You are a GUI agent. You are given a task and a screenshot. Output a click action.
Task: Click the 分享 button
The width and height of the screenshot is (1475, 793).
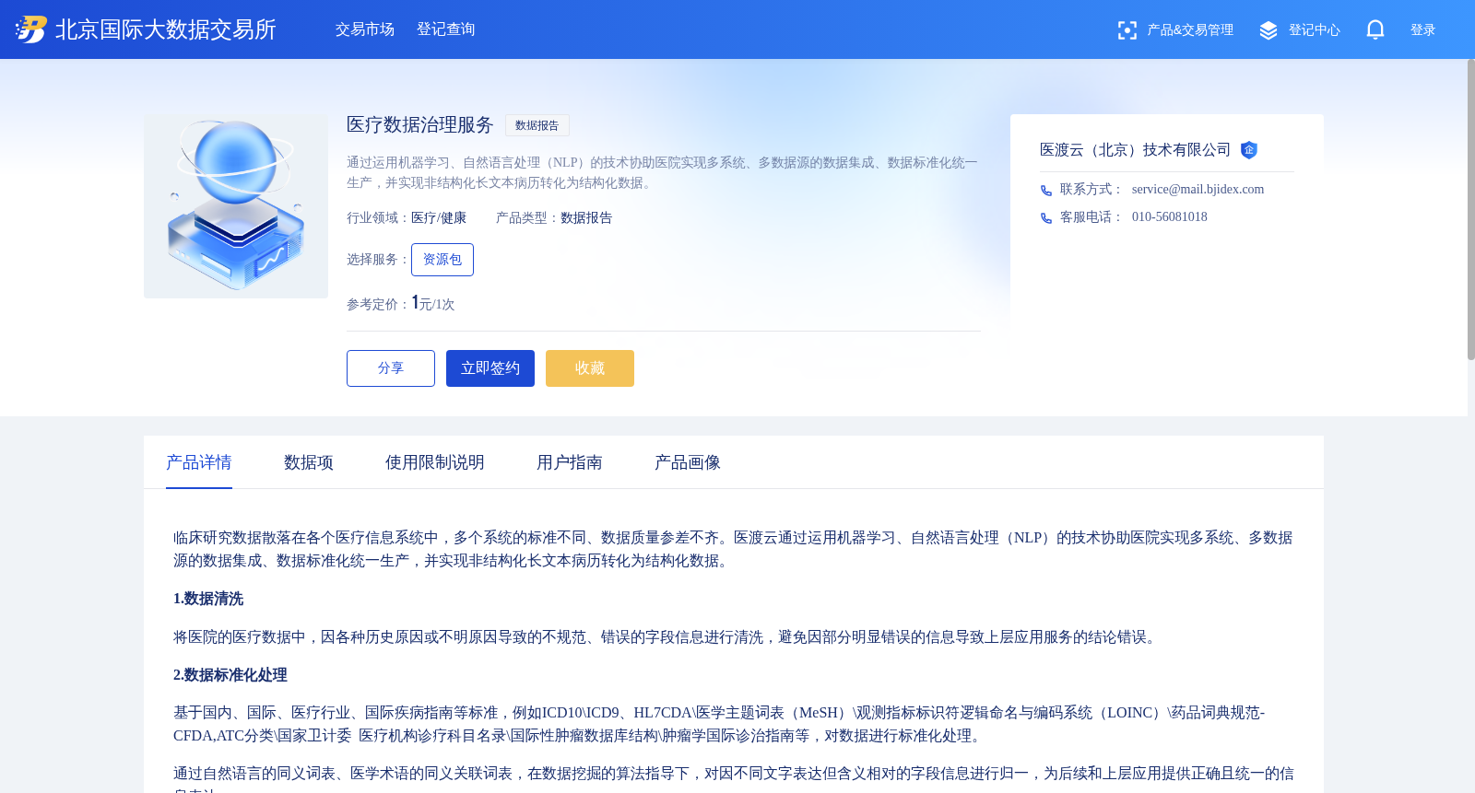point(391,368)
